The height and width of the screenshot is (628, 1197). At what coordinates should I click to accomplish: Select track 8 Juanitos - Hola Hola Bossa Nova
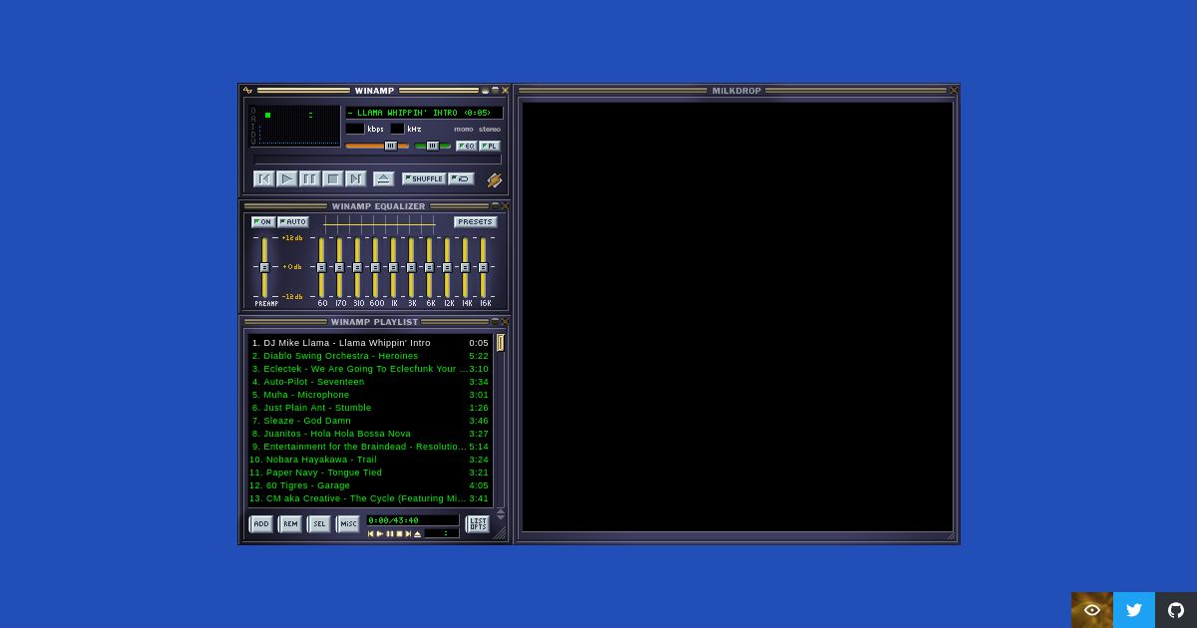coord(370,434)
